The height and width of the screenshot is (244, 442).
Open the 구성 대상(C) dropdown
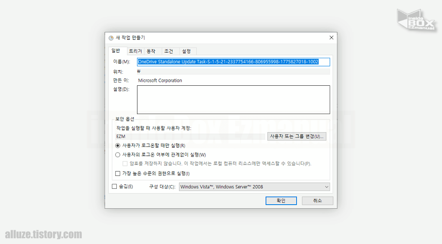pyautogui.click(x=254, y=187)
